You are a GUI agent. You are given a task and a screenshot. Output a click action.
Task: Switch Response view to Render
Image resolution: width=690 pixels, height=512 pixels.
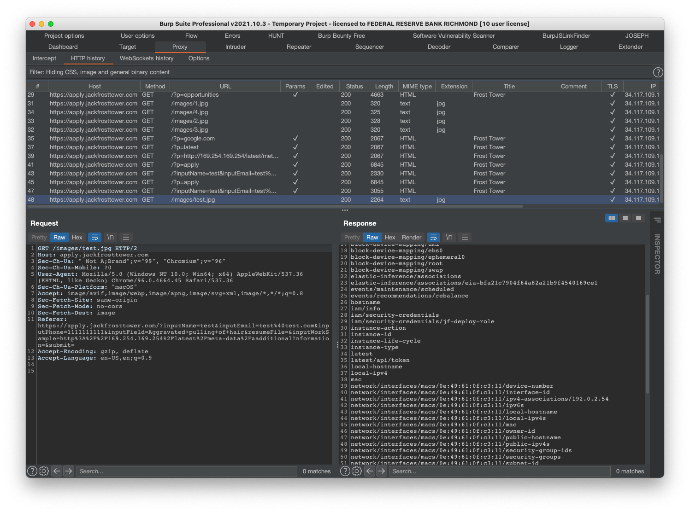412,238
